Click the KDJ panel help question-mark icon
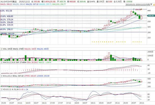 point(1,89)
